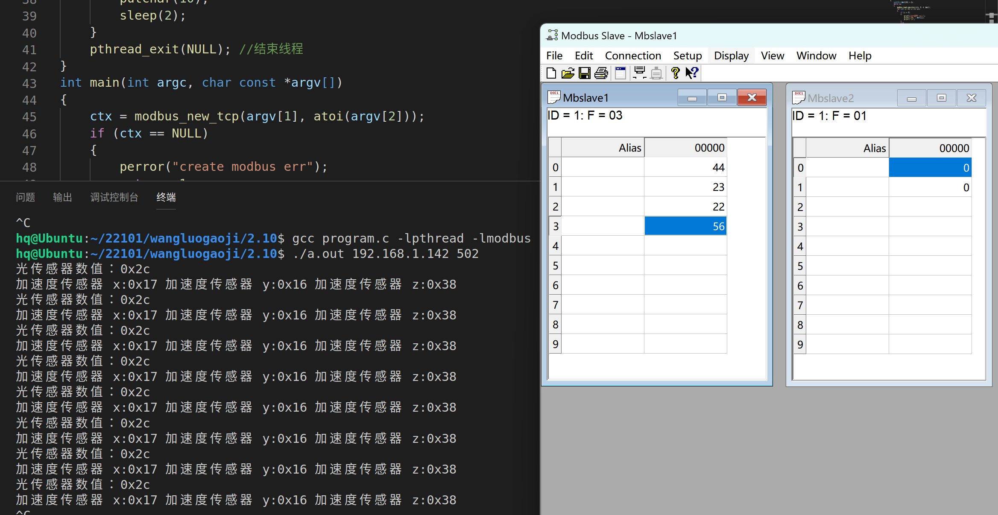998x515 pixels.
Task: Maximize the Mbslave1 child window
Action: 722,98
